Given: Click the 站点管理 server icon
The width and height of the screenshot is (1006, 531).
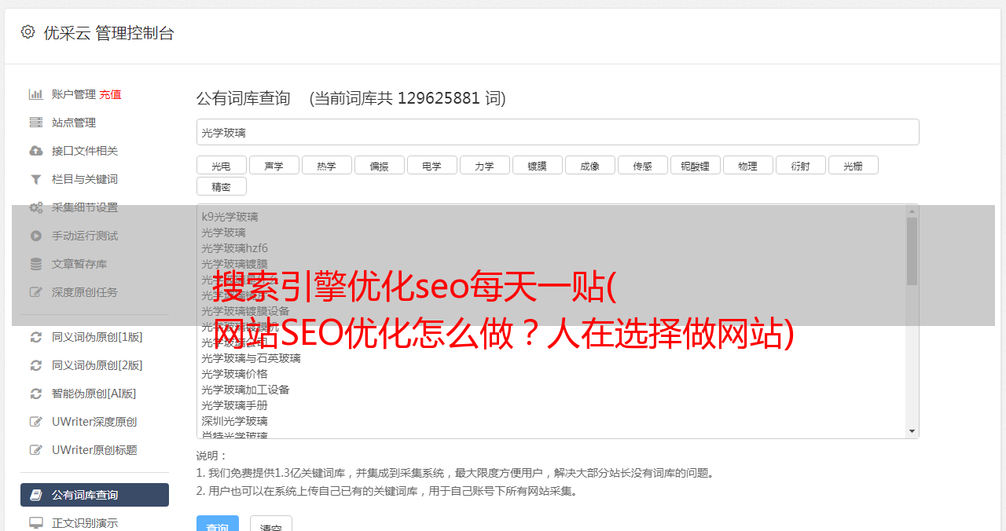Looking at the screenshot, I should pyautogui.click(x=35, y=123).
